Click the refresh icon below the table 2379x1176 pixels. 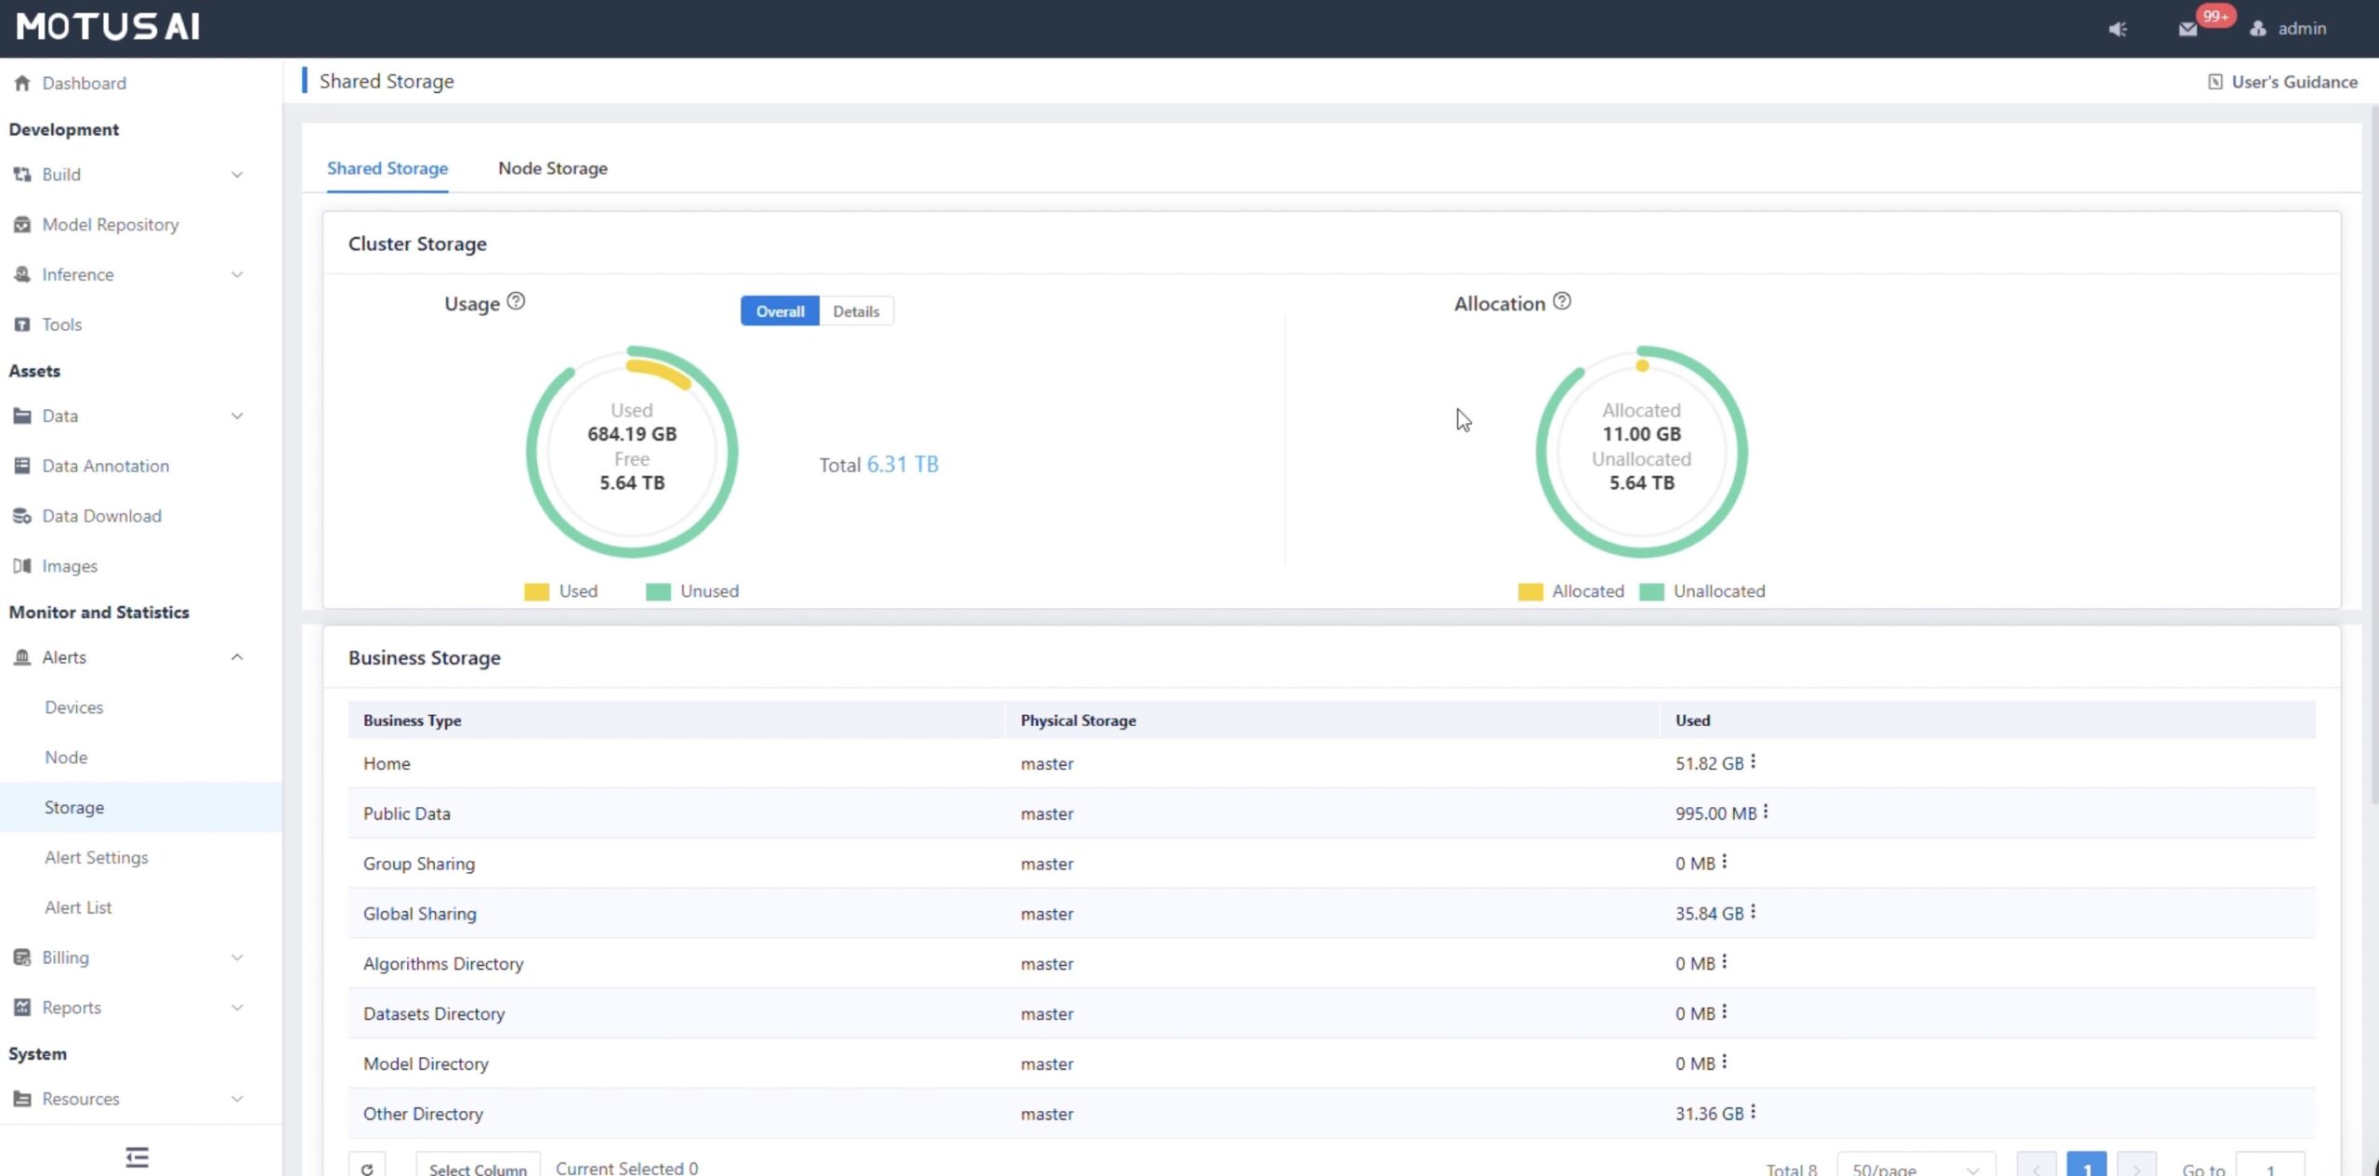(367, 1168)
